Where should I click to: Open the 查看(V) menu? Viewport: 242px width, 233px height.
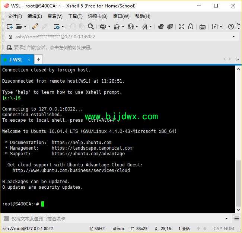55,16
